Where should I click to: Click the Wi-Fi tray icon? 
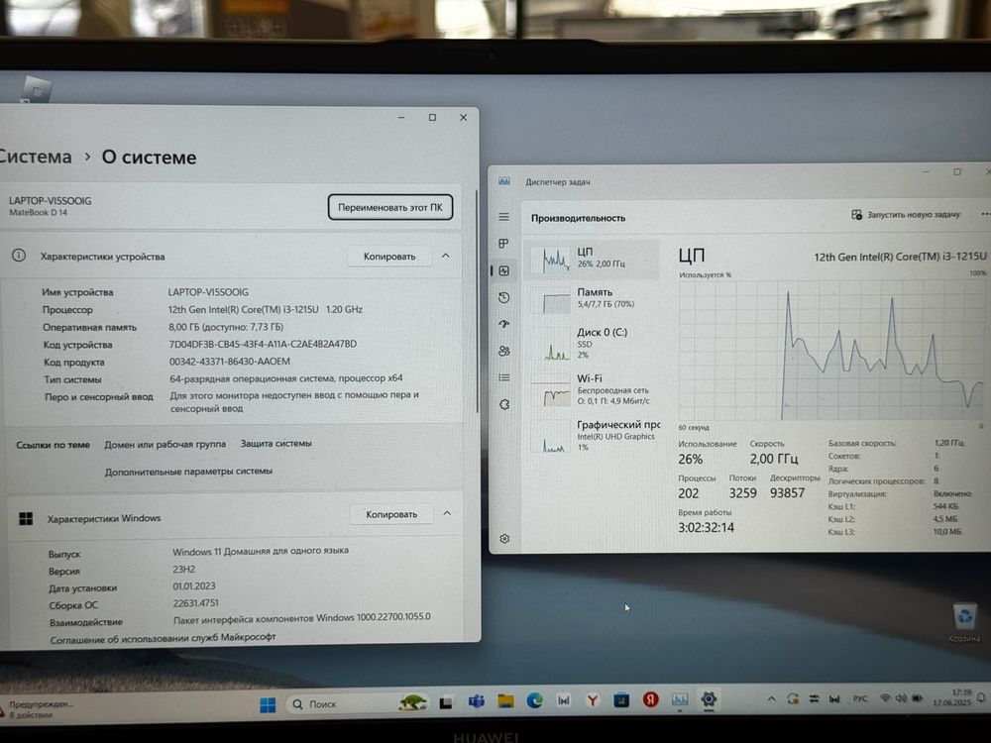885,698
